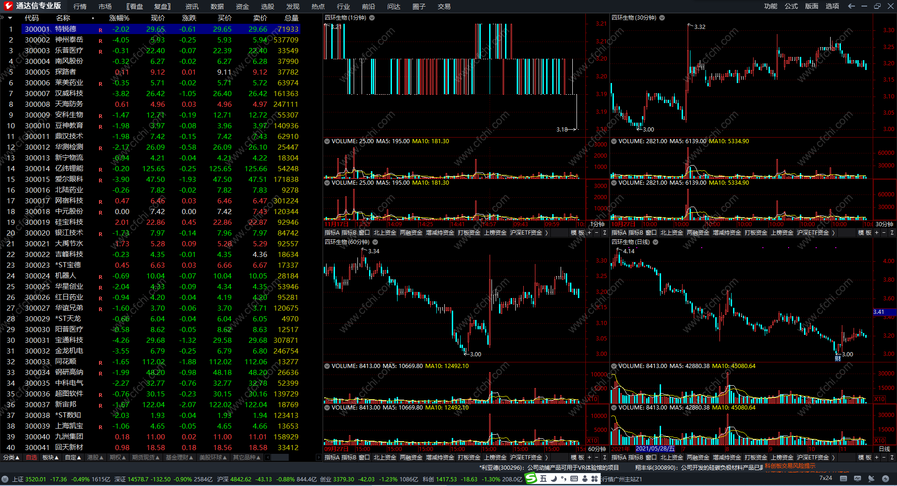
Task: Click 北上资金 in the 1分钟 chart toolbar
Action: pyautogui.click(x=385, y=232)
